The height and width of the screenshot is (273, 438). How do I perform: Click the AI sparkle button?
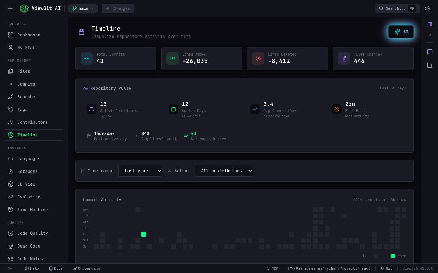(401, 32)
